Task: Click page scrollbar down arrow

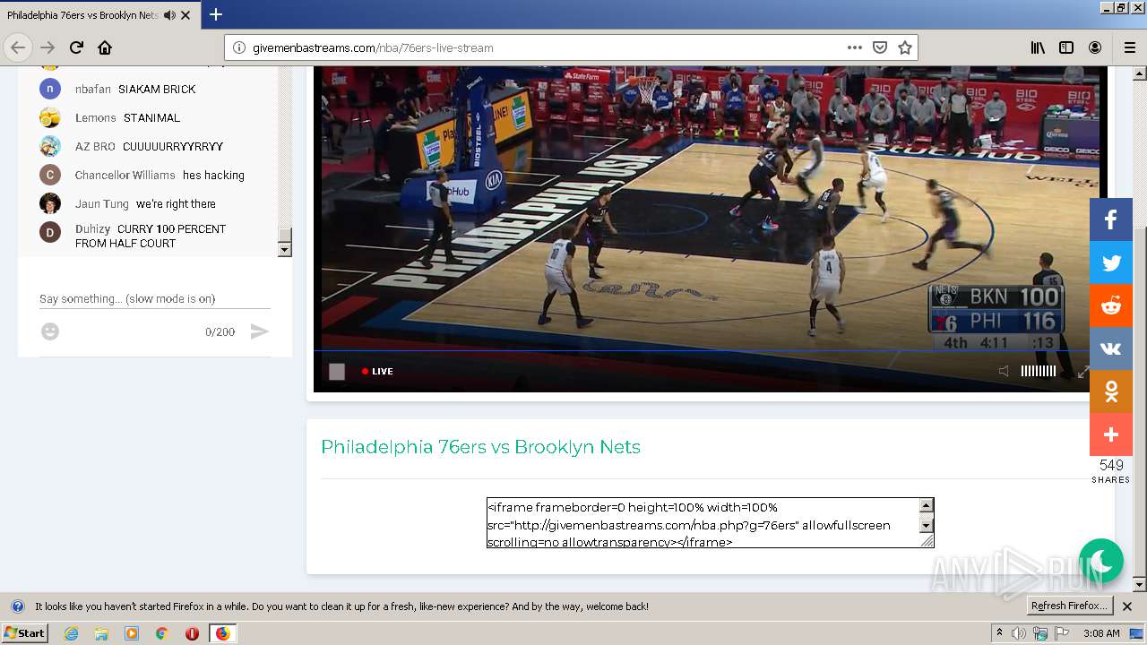Action: click(1140, 585)
